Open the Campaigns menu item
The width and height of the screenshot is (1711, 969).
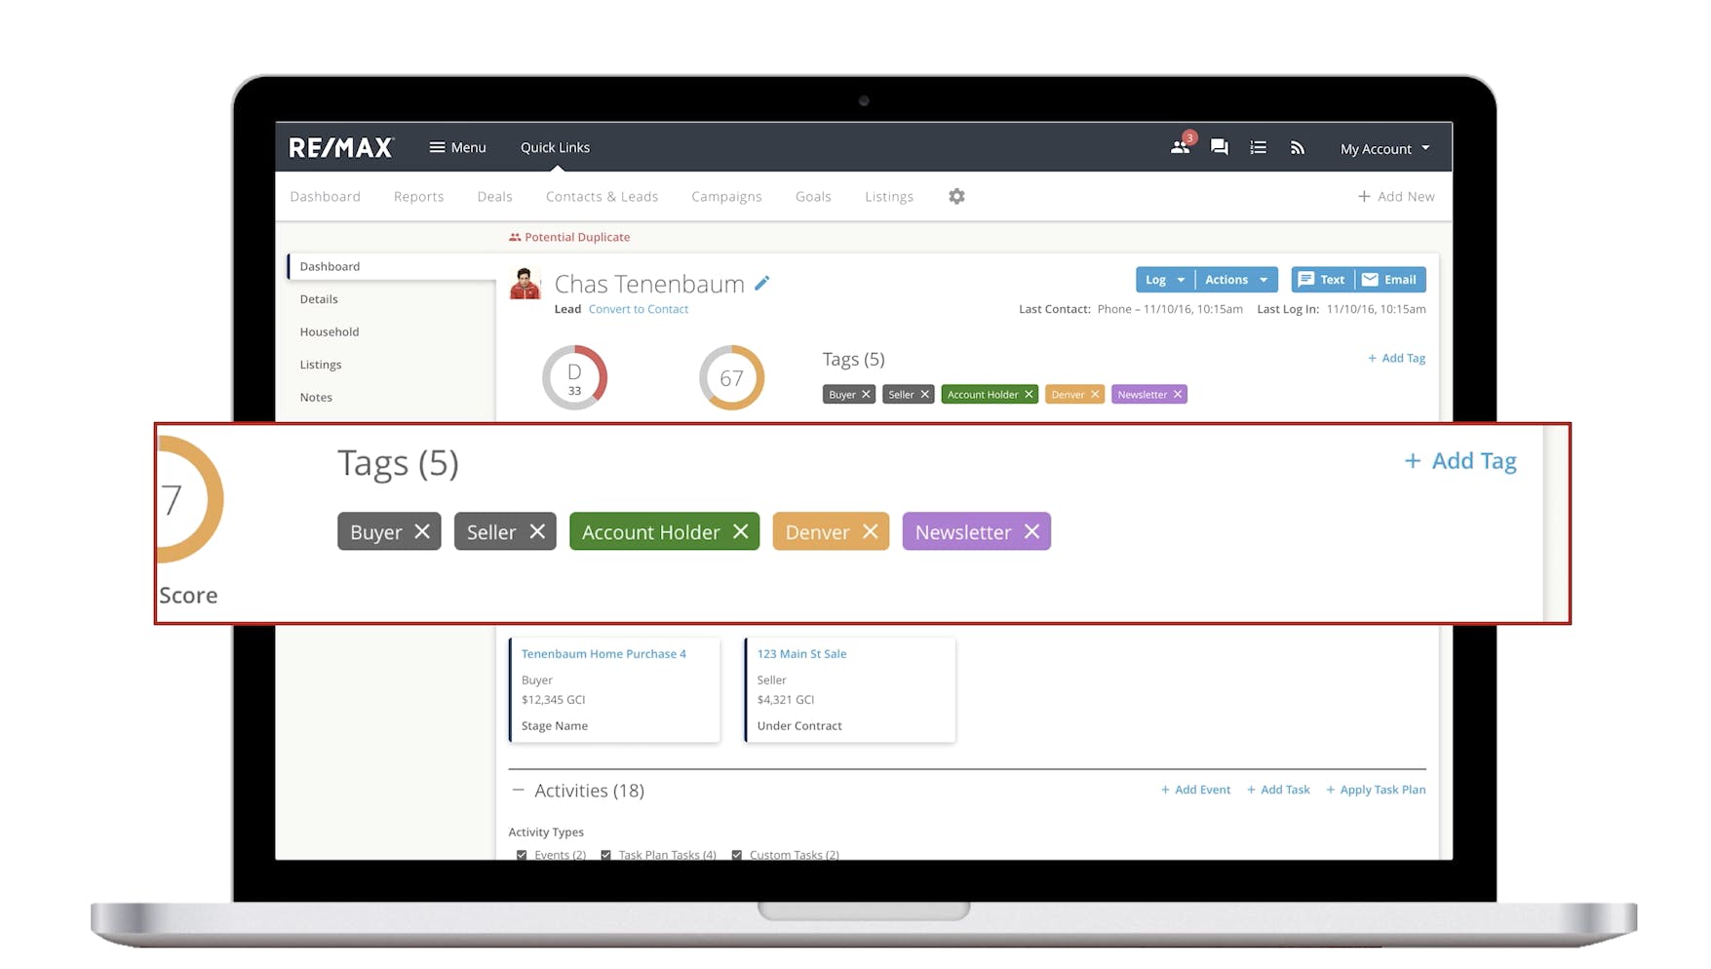[726, 196]
